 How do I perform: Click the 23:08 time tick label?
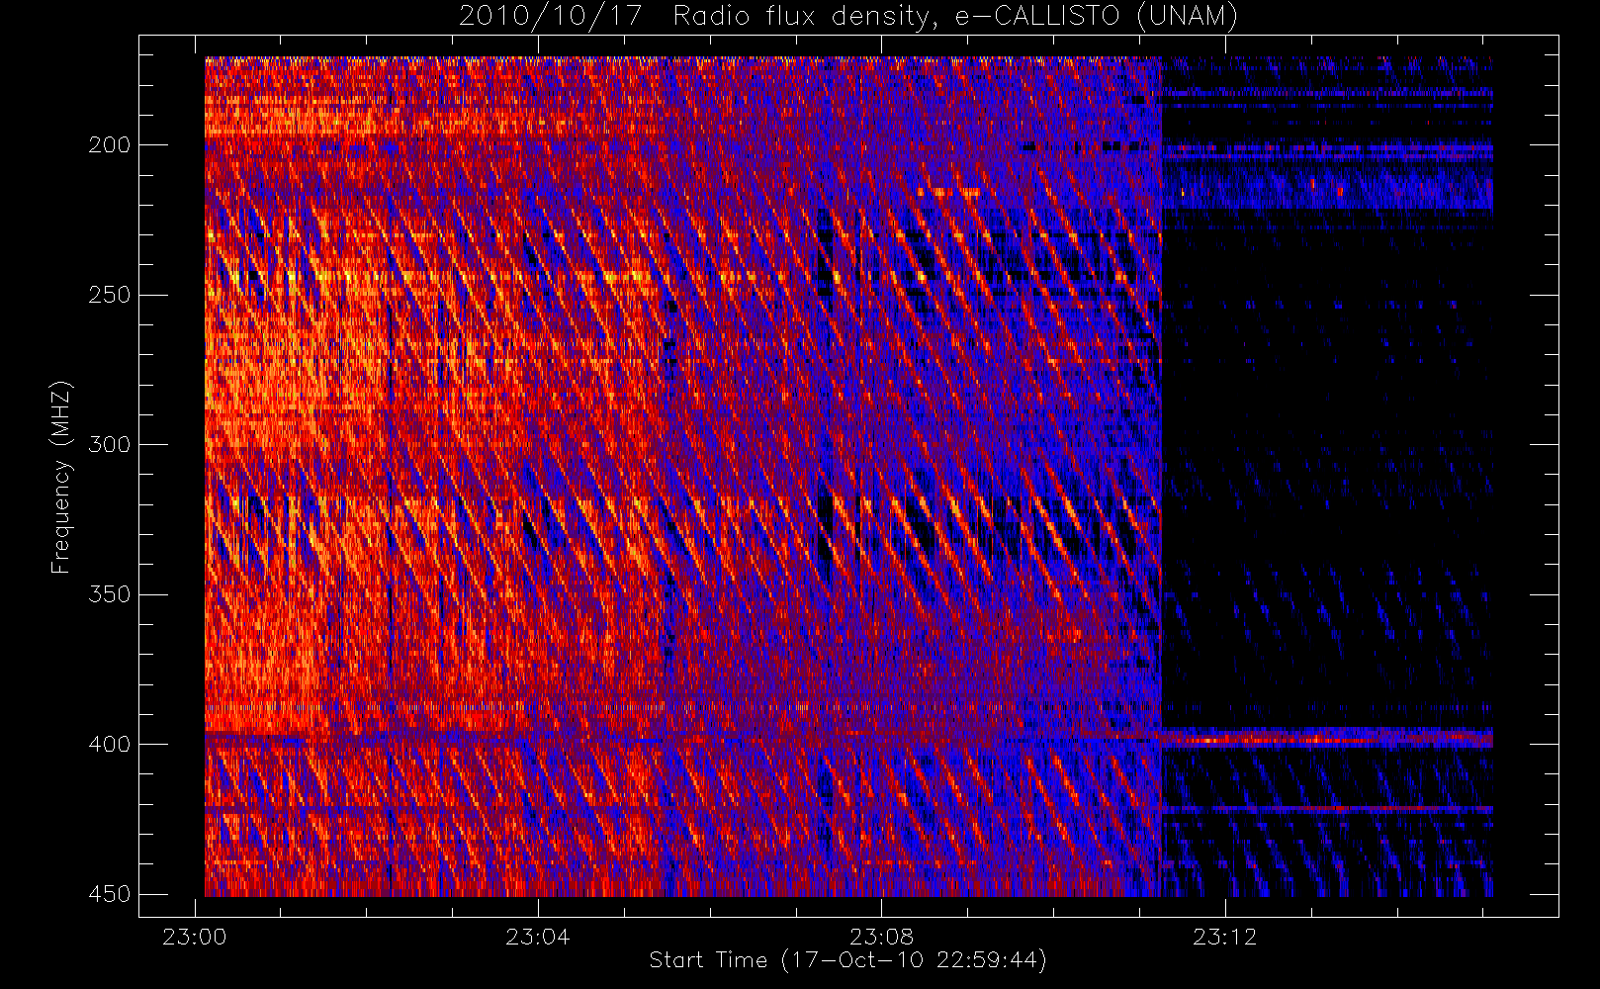click(x=882, y=937)
